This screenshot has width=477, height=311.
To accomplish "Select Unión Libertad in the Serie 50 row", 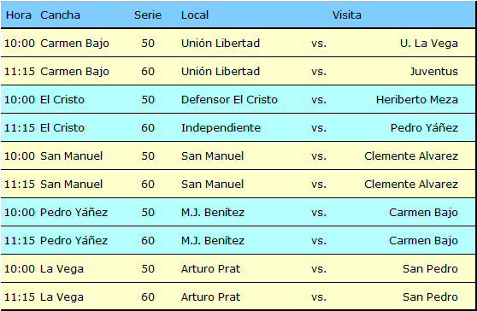I will (x=221, y=44).
